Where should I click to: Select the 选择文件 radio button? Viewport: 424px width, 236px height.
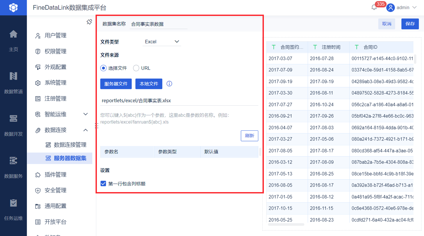click(103, 68)
